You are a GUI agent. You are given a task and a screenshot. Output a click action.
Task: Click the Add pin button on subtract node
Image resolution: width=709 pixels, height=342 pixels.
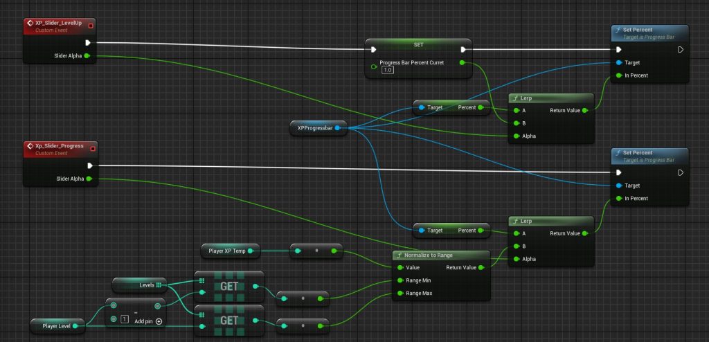click(x=159, y=321)
